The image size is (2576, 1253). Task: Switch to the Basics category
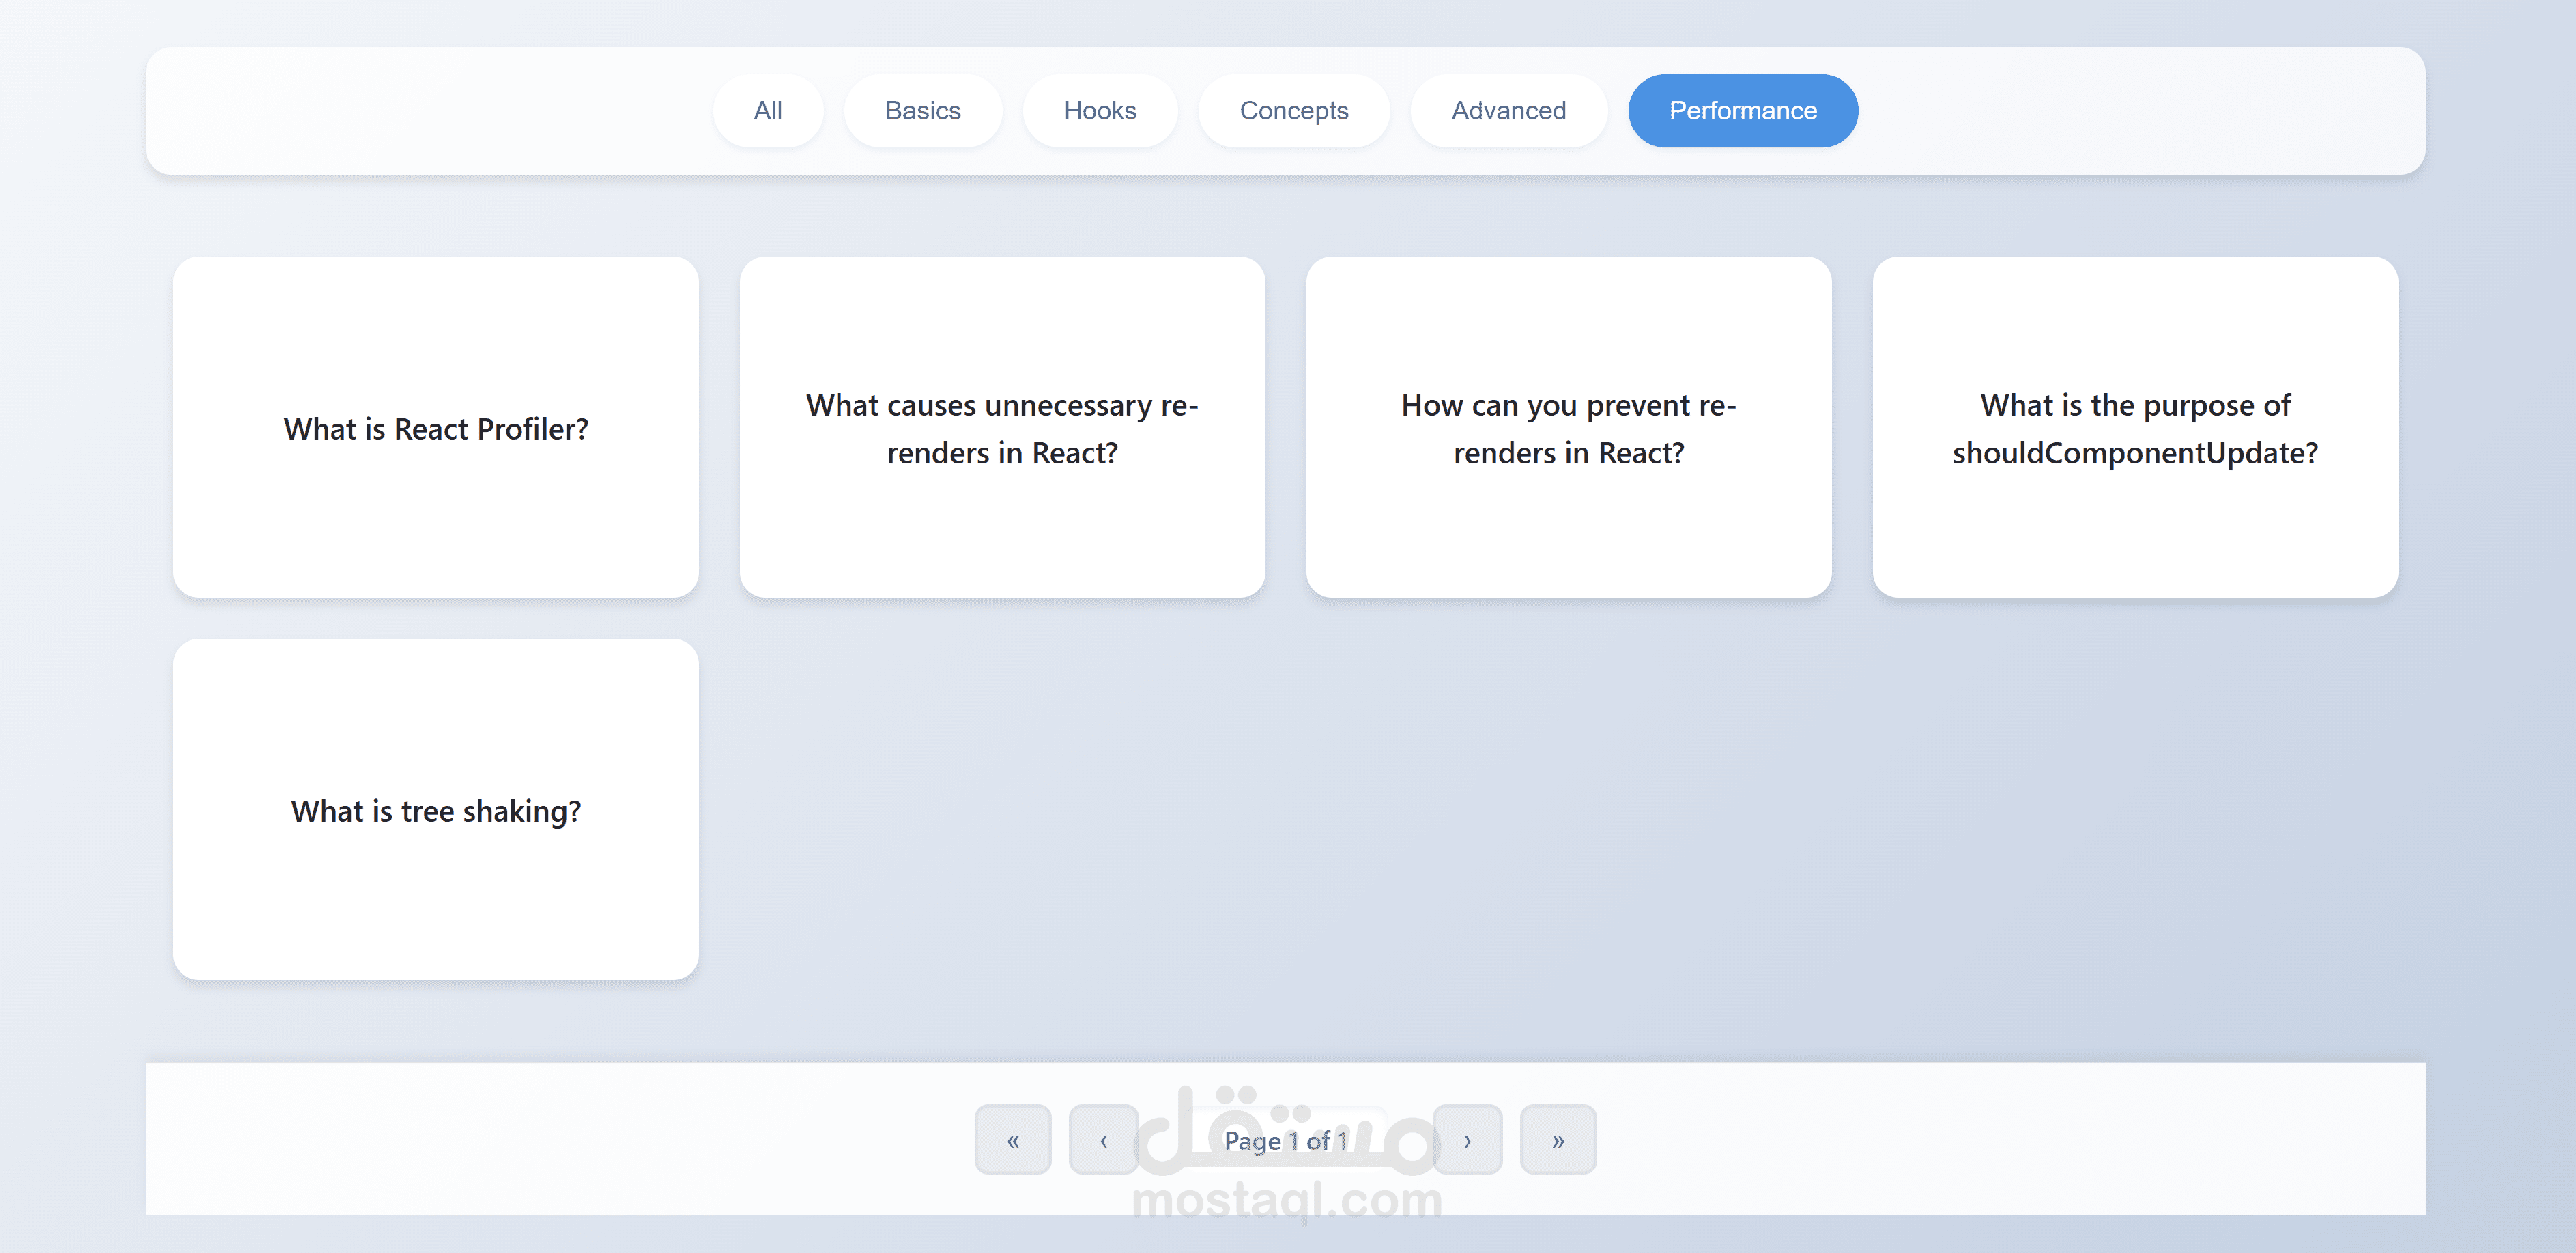click(x=922, y=111)
